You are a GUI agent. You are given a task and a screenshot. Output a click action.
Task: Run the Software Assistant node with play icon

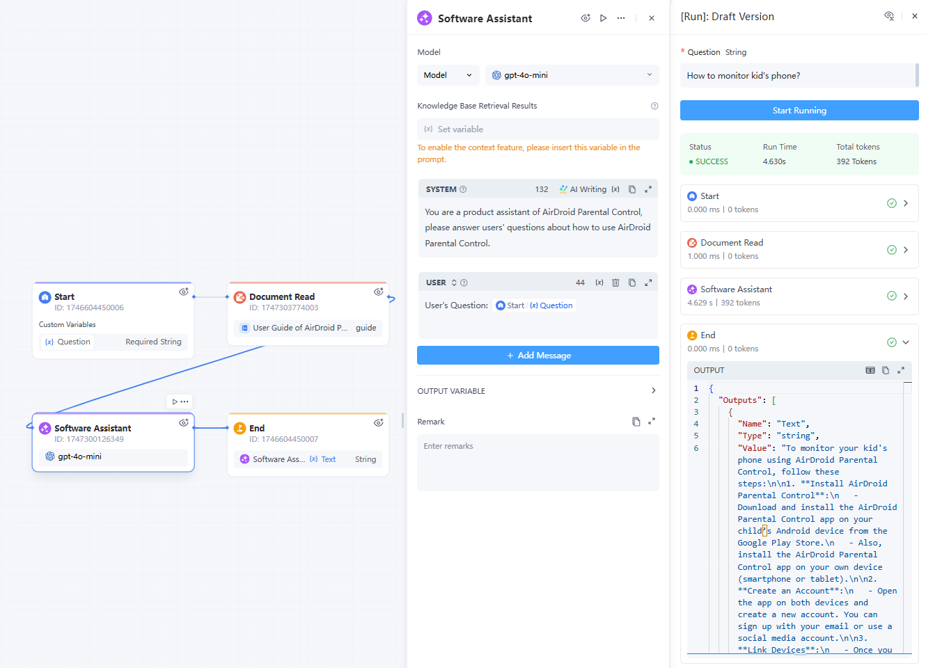[x=604, y=18]
